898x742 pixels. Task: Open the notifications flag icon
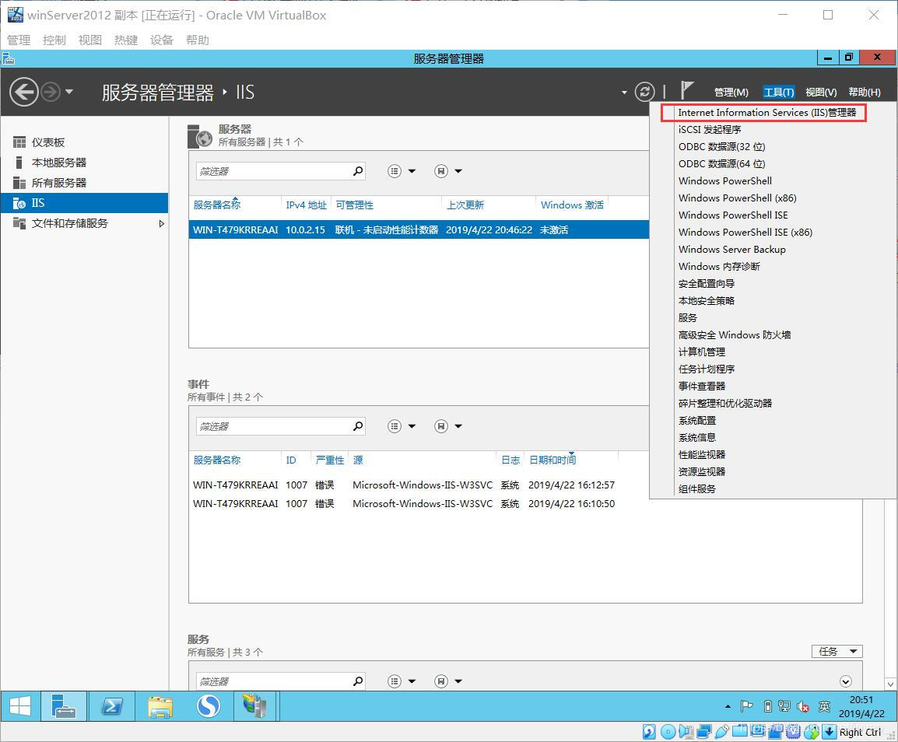click(x=686, y=90)
